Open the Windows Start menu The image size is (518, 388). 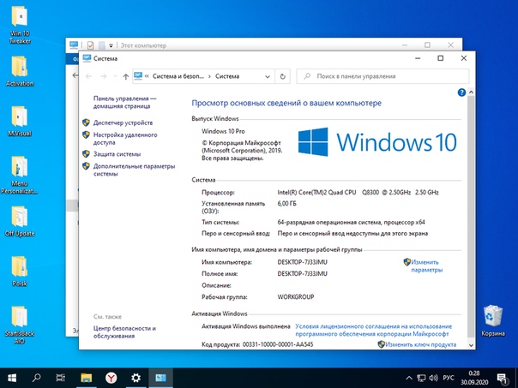coord(12,378)
